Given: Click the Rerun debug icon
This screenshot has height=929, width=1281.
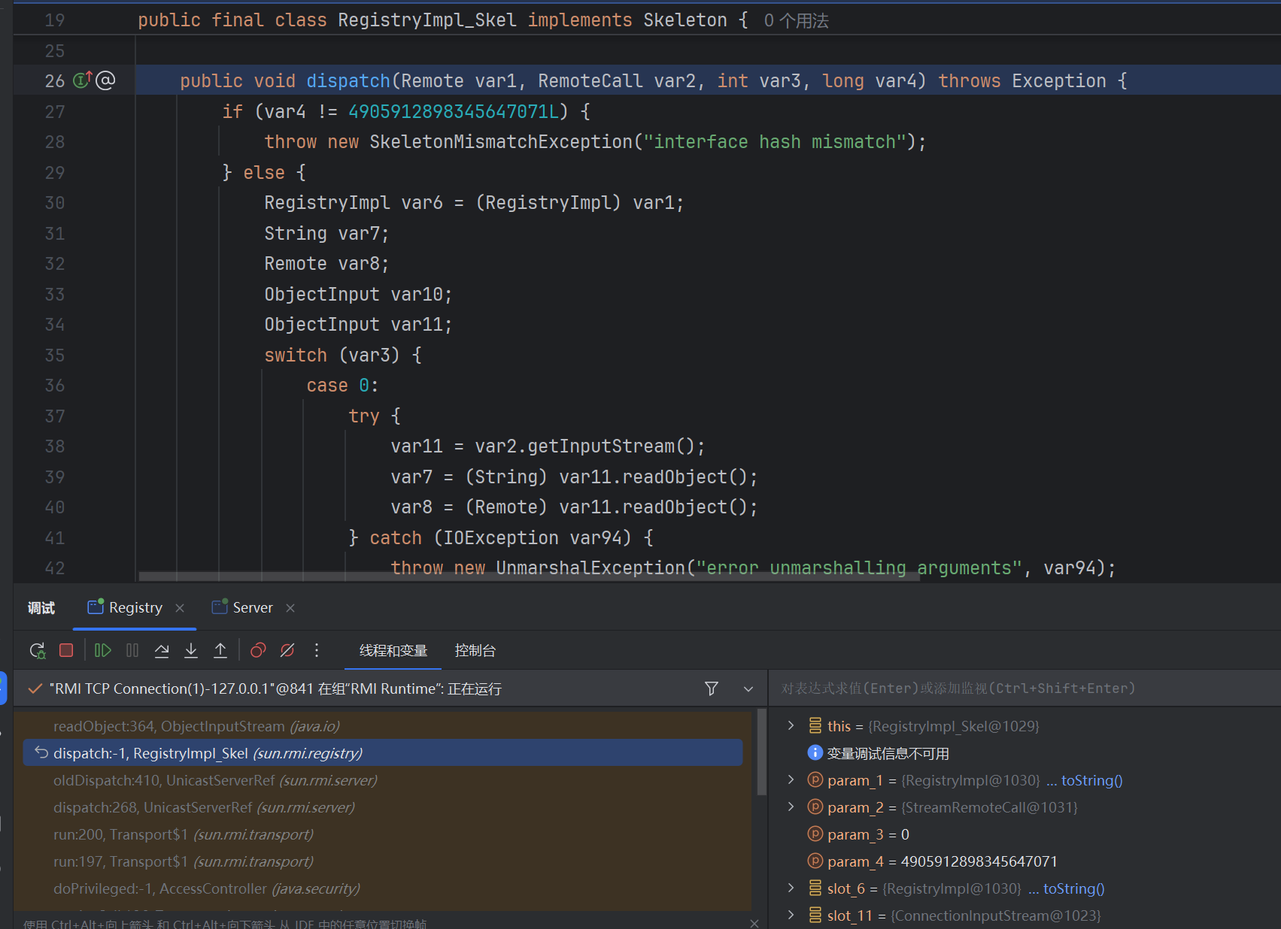Looking at the screenshot, I should 37,650.
